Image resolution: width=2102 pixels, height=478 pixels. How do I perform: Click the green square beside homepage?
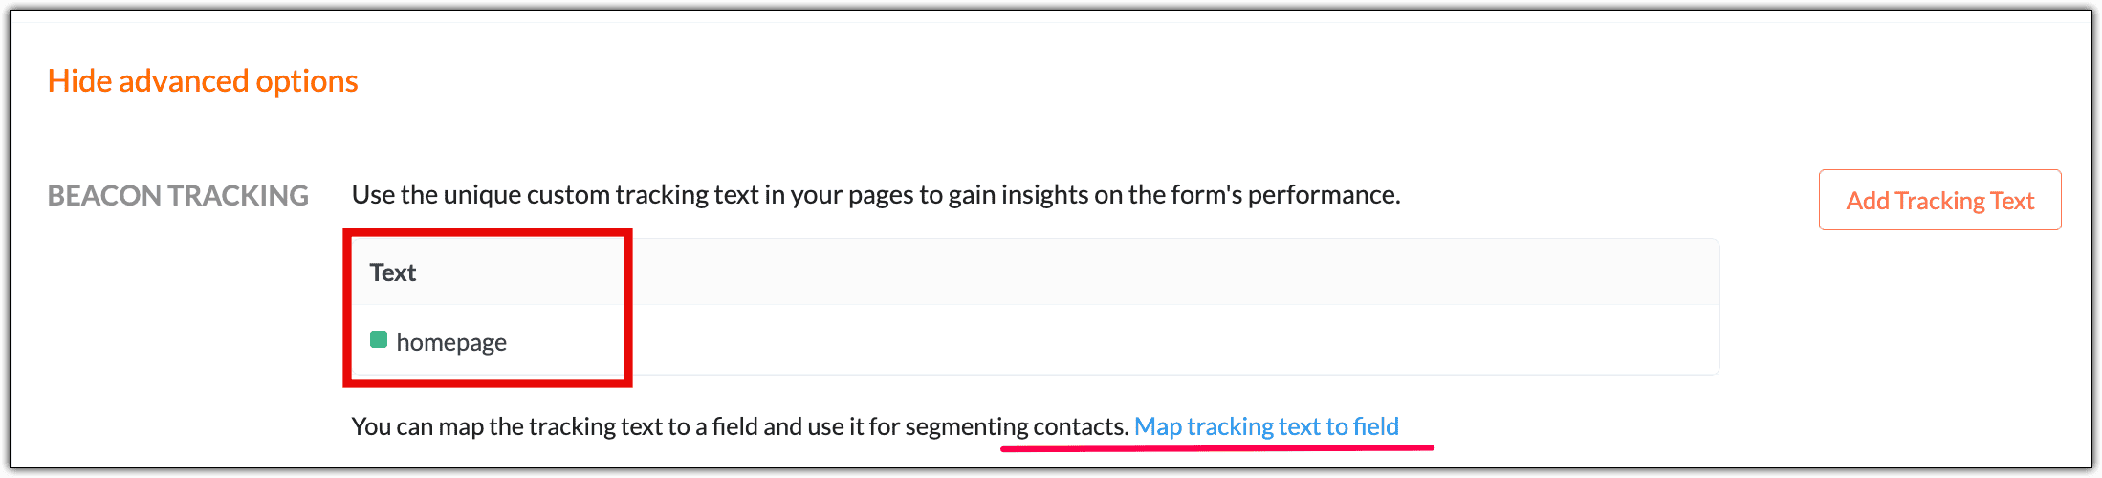379,340
